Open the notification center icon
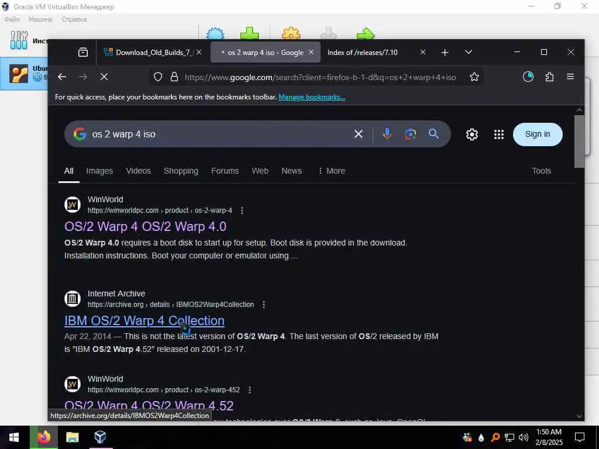This screenshot has width=599, height=449. click(580, 437)
